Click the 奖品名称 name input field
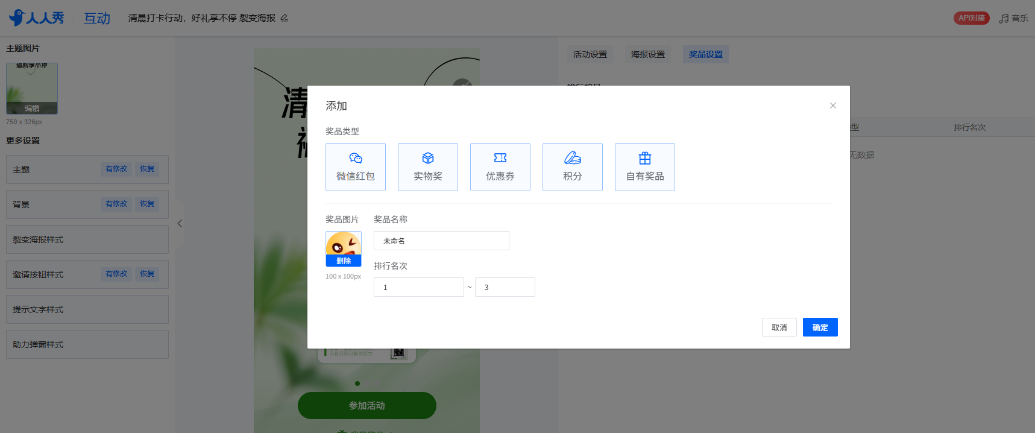 coord(441,241)
